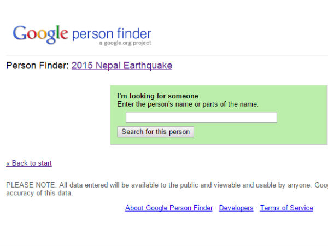
Task: Click the 'a google.org project' tagline
Action: pos(125,43)
